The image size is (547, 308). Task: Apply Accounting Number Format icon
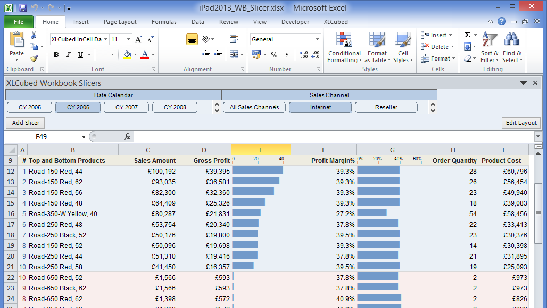point(256,55)
